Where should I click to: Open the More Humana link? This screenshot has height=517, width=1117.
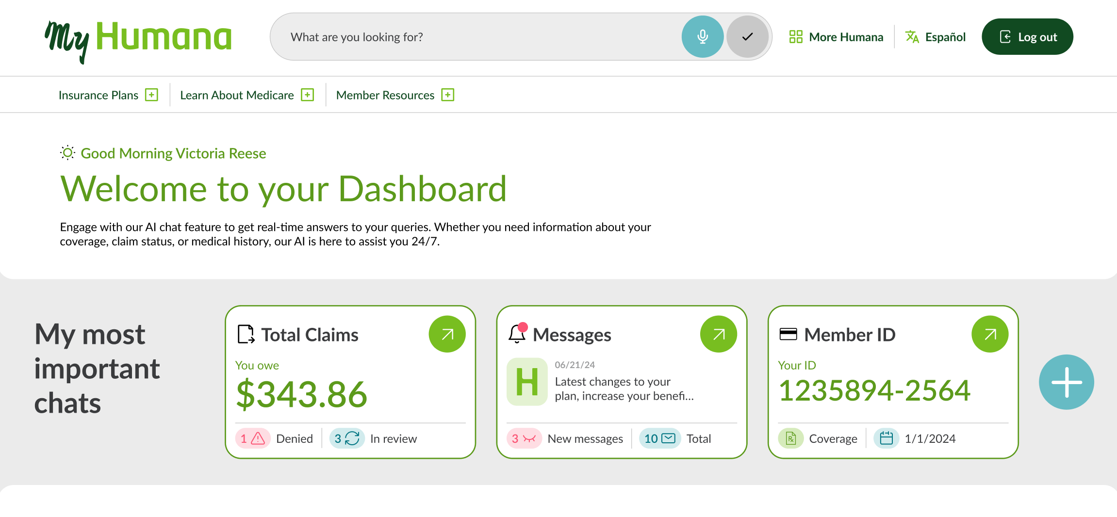(846, 37)
